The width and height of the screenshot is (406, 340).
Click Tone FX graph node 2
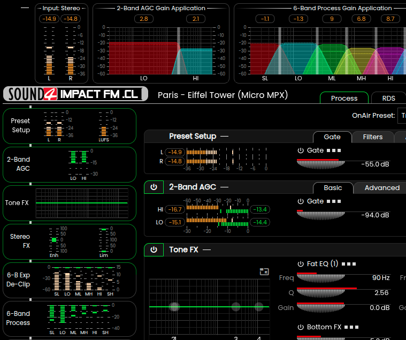[x=174, y=307]
